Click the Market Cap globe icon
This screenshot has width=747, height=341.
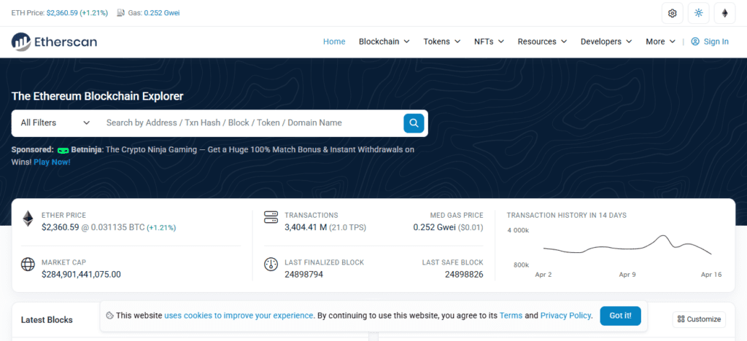(28, 264)
